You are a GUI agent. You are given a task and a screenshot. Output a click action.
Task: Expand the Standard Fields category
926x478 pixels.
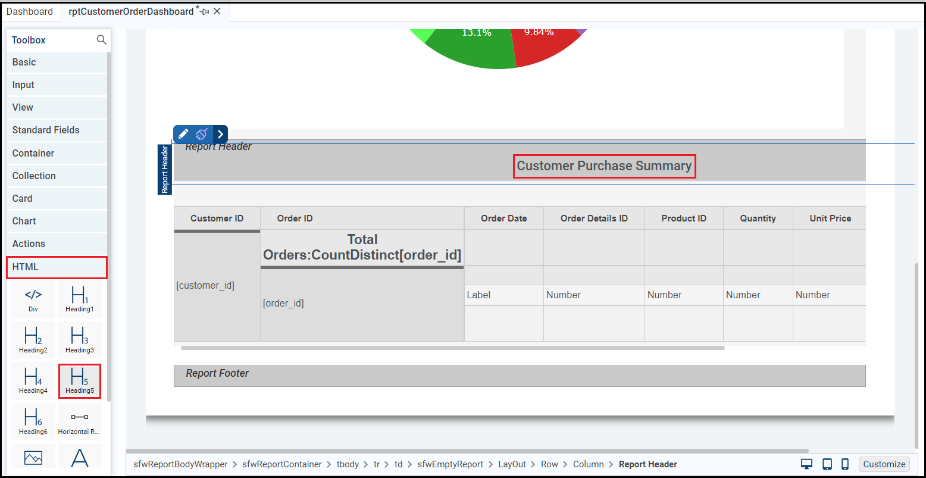pos(57,130)
